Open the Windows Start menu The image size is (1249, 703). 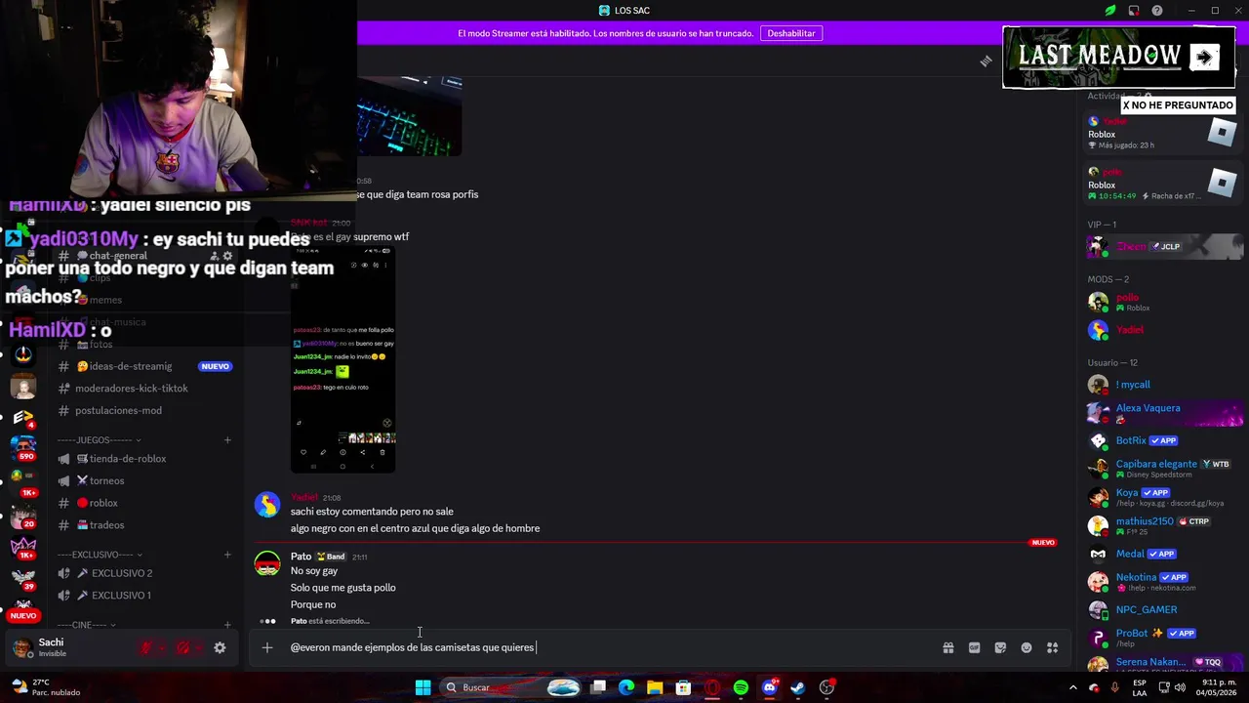coord(423,687)
